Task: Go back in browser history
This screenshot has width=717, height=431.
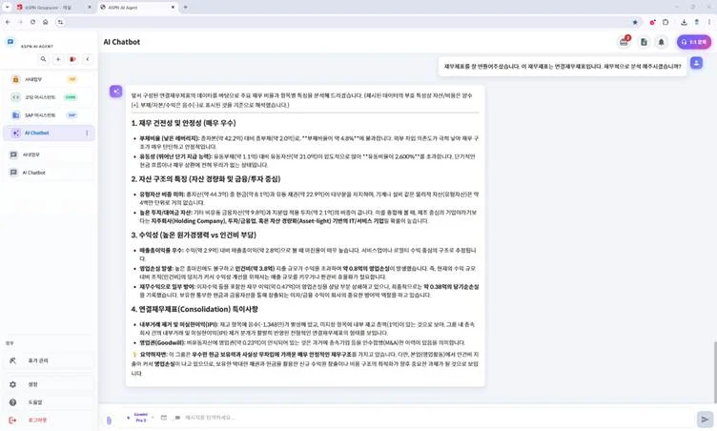Action: click(x=8, y=22)
